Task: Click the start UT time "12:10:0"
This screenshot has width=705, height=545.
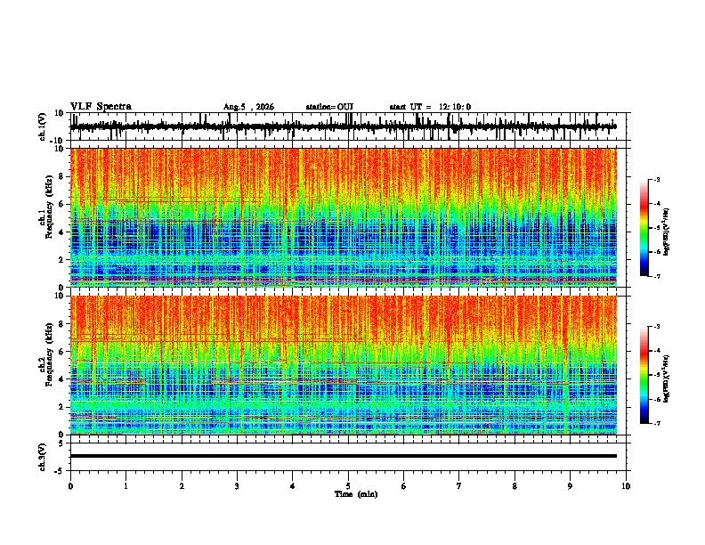Action: point(455,107)
